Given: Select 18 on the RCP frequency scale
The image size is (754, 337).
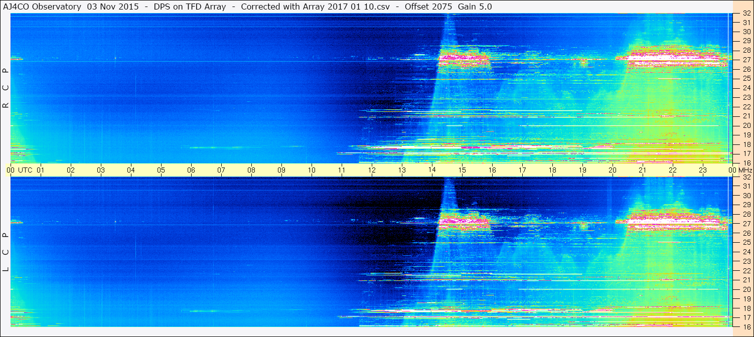Looking at the screenshot, I should pyautogui.click(x=746, y=144).
